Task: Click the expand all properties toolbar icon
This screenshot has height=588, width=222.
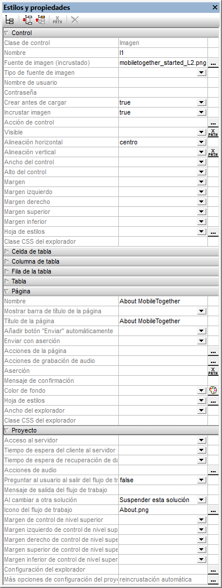Action: pyautogui.click(x=27, y=20)
